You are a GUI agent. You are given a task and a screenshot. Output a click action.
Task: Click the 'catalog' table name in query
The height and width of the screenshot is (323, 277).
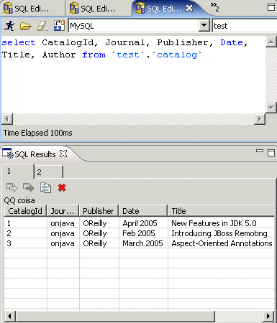pos(177,55)
